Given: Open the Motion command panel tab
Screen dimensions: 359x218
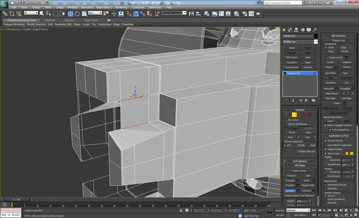Looking at the screenshot, I should 303,30.
